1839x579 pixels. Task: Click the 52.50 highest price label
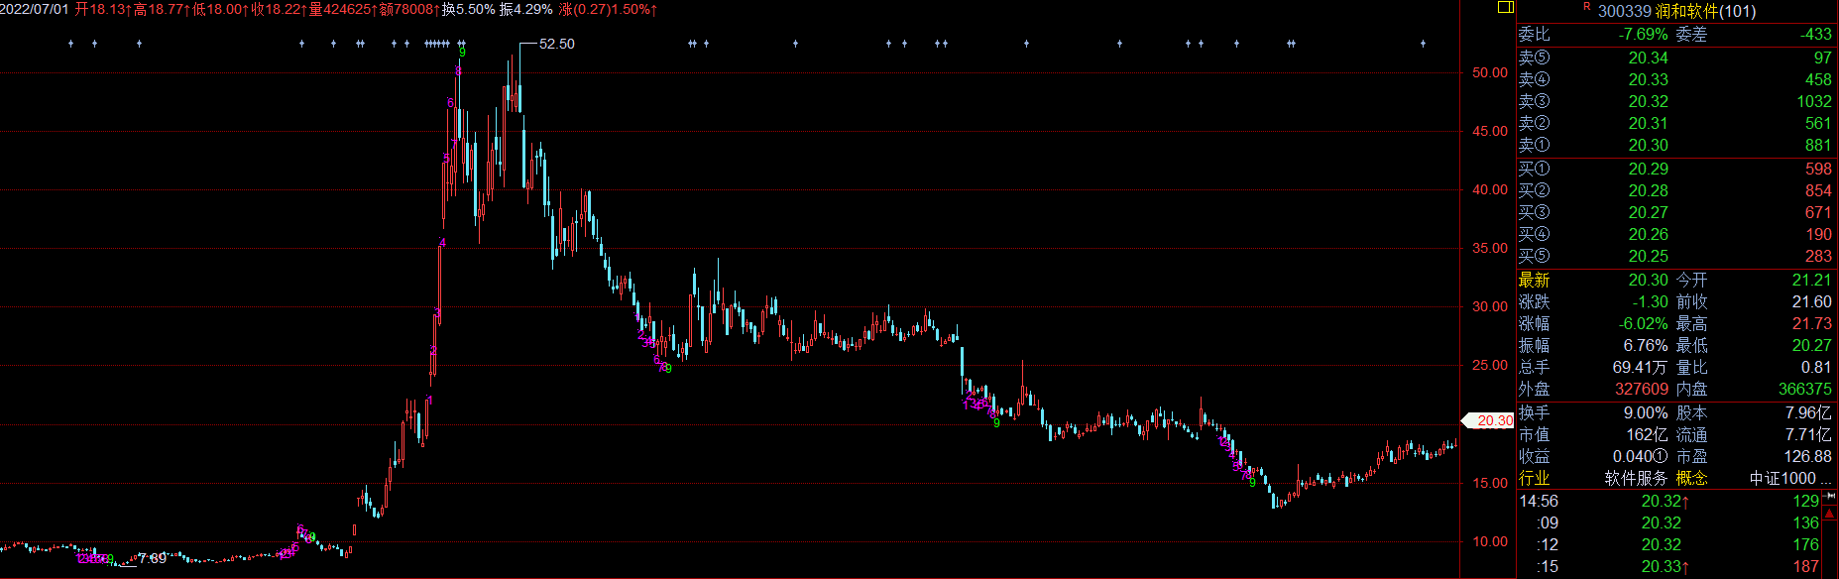pyautogui.click(x=557, y=44)
